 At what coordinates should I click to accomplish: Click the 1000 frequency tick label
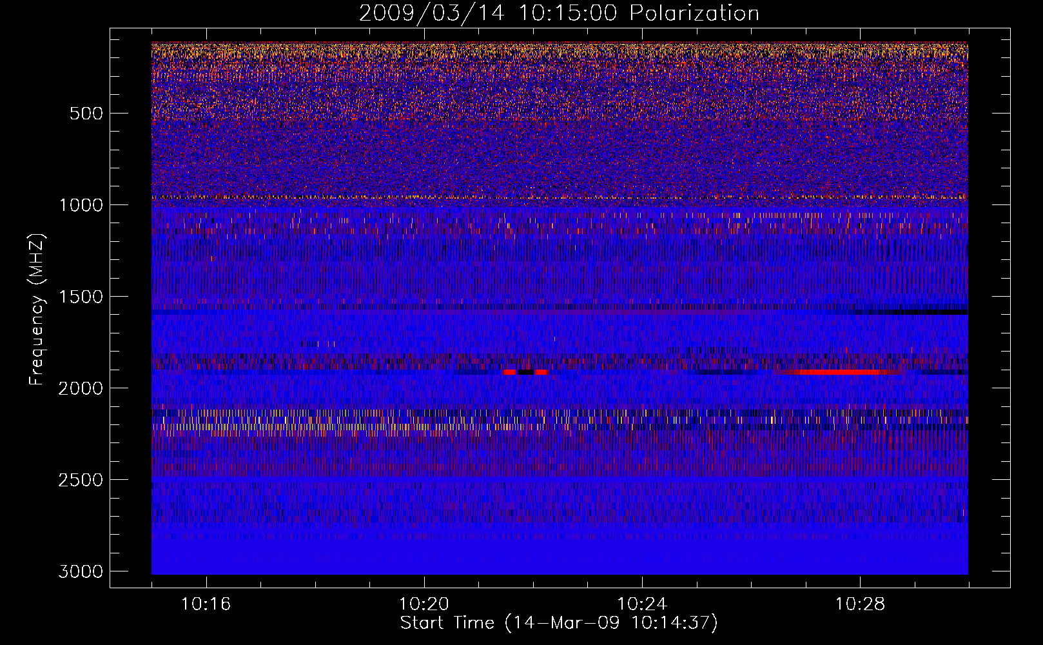coord(81,206)
